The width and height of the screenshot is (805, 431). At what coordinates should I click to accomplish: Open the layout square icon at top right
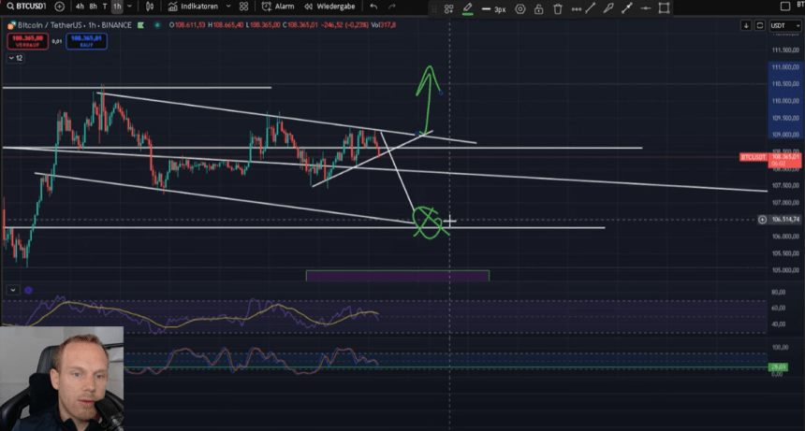(x=785, y=7)
